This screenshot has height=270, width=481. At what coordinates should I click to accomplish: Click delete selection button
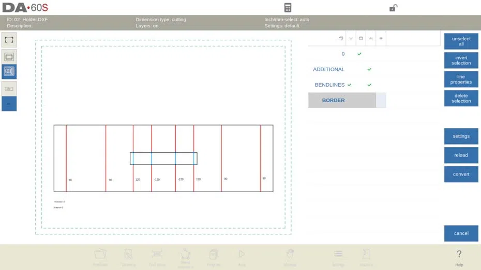[461, 98]
